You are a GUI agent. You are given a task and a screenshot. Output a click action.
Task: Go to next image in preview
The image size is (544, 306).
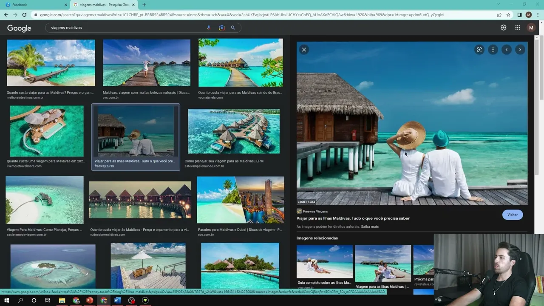pyautogui.click(x=520, y=50)
